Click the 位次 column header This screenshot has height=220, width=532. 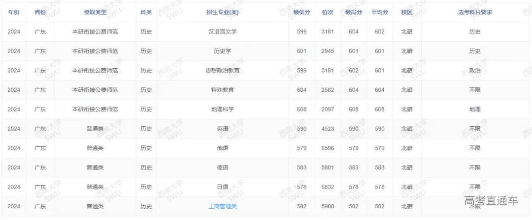click(328, 12)
